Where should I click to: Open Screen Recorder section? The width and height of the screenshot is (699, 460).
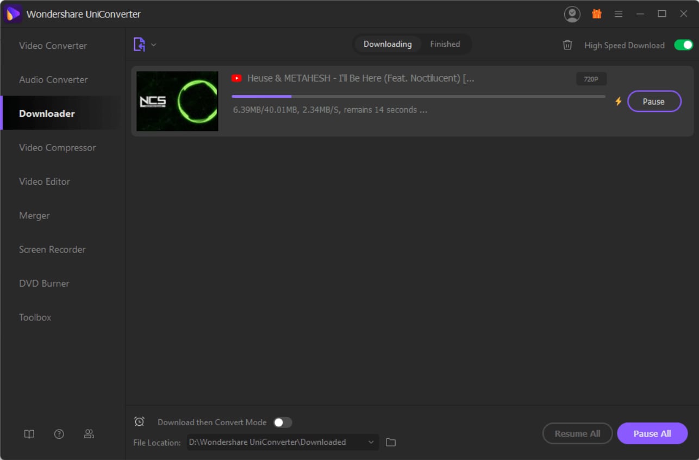[52, 249]
